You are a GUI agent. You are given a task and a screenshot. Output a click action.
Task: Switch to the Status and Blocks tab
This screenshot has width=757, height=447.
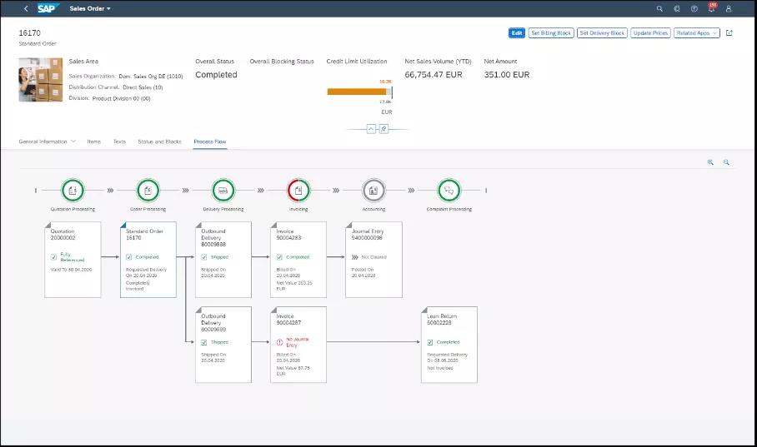[x=159, y=142]
